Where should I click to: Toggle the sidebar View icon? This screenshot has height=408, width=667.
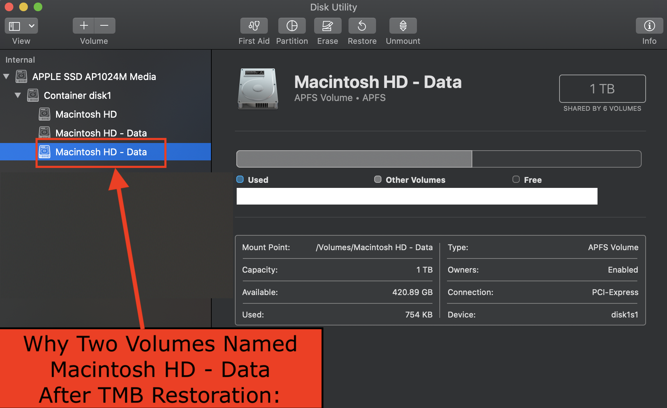click(14, 26)
